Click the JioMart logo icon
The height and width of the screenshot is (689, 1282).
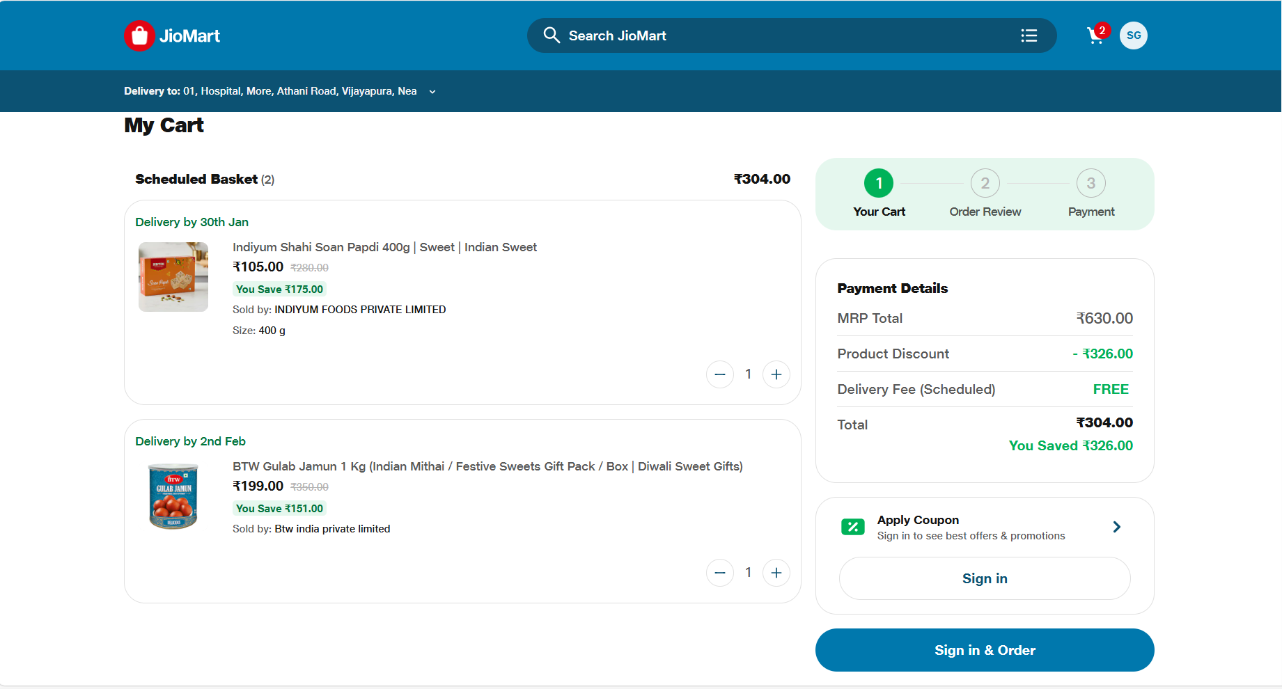(x=139, y=35)
